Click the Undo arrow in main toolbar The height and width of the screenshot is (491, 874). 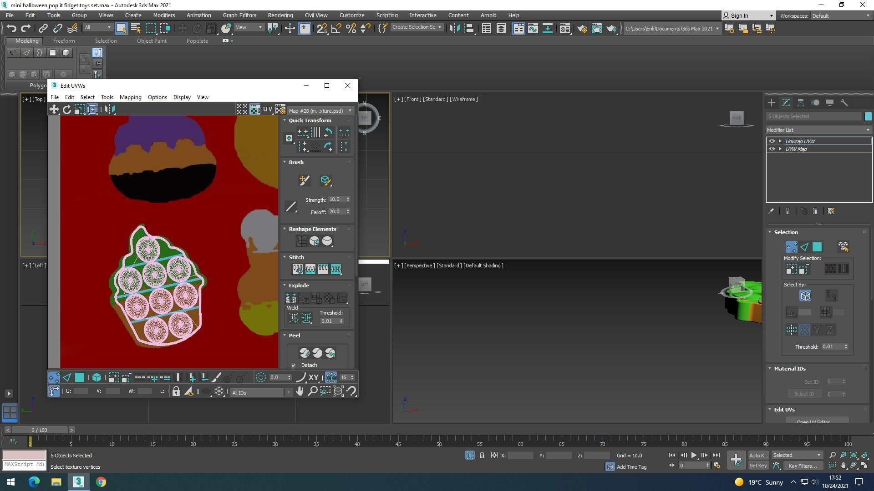[x=11, y=29]
